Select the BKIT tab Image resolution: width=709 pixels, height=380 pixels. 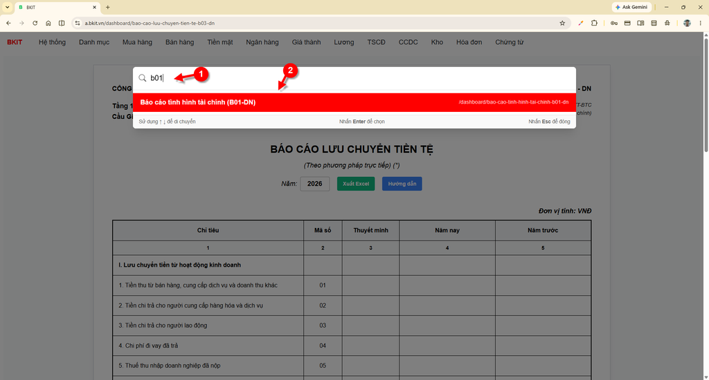[x=57, y=7]
